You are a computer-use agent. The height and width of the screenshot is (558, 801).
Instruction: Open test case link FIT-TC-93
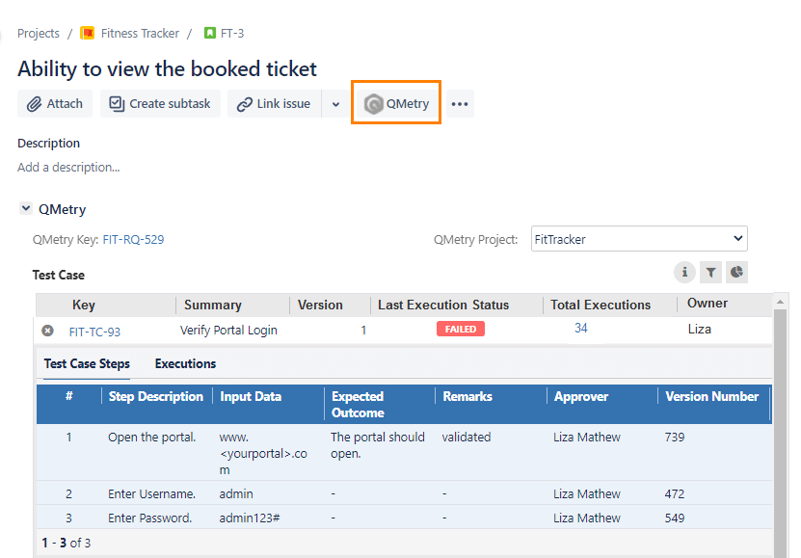tap(94, 332)
